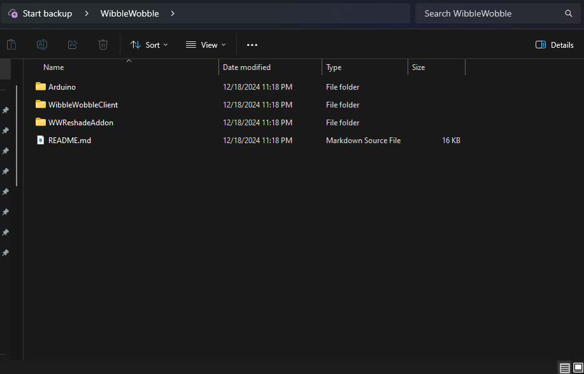Open the See more ellipsis menu

(252, 45)
